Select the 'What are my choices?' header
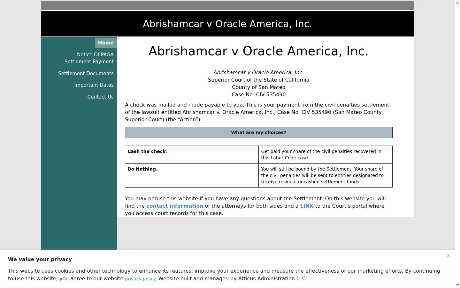 pos(258,132)
